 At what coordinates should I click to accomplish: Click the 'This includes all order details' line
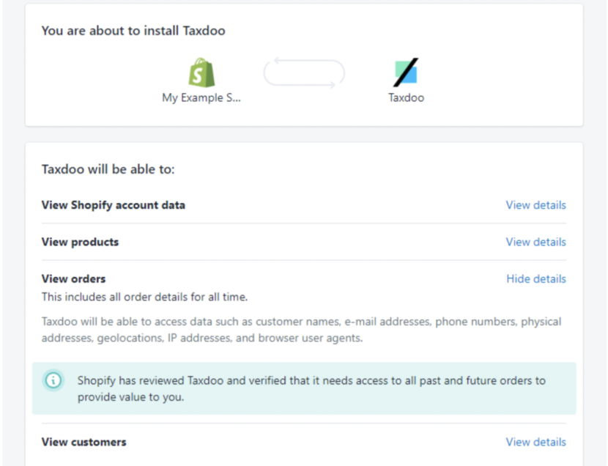144,297
